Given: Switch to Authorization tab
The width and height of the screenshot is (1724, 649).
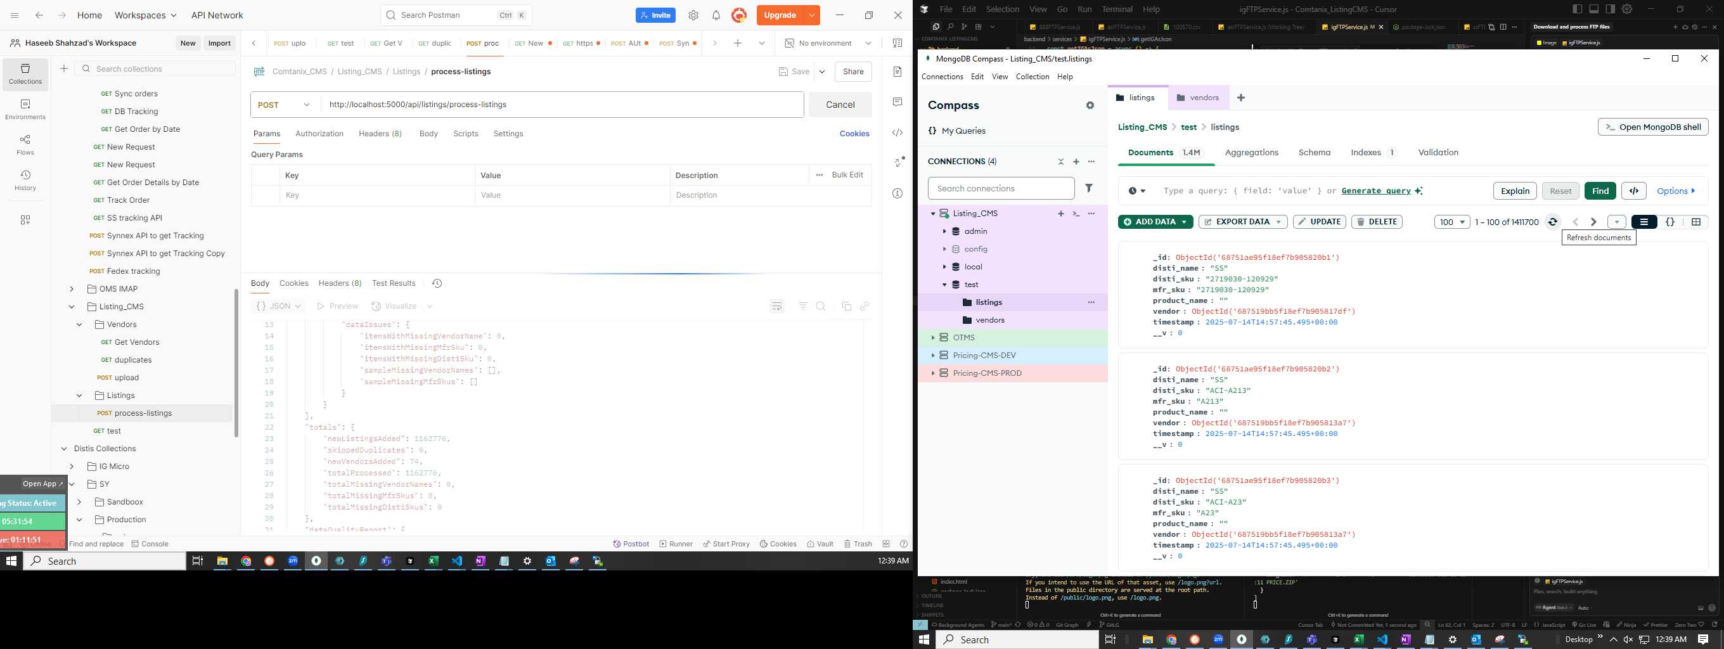Looking at the screenshot, I should (319, 134).
